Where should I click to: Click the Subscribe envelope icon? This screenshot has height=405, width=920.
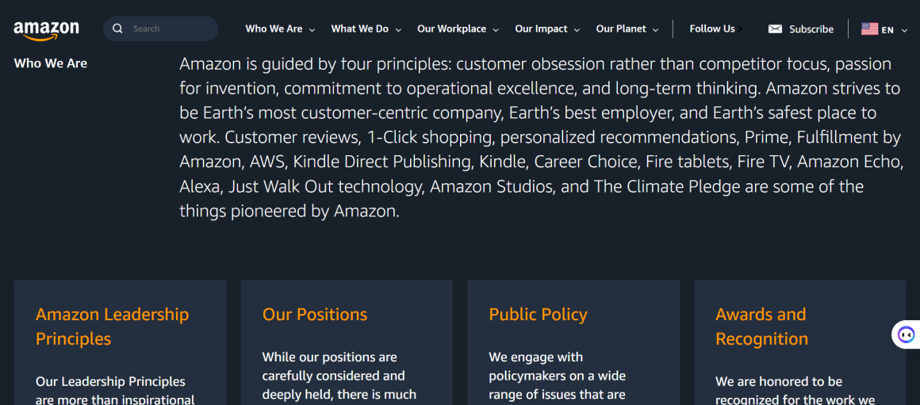pos(775,29)
